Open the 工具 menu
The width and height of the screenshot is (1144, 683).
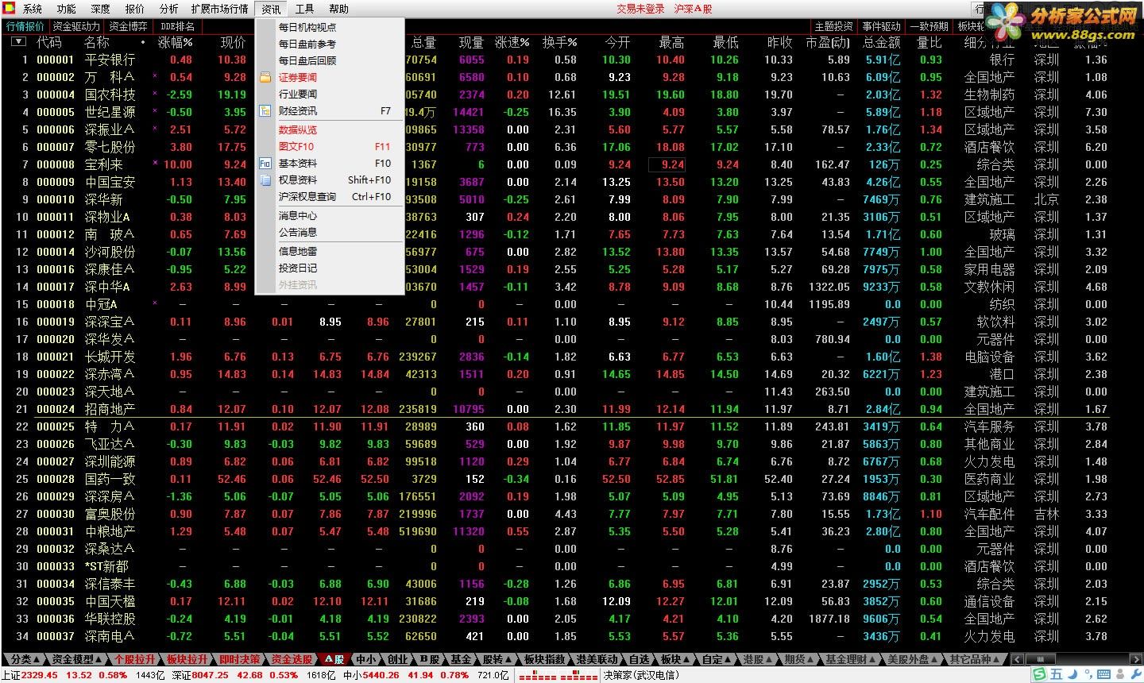(x=304, y=9)
